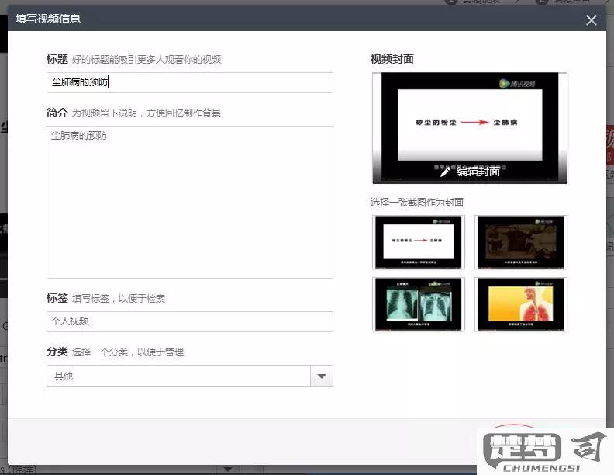Click the 选择一张截图作为封面 label
Viewport: 614px width, 475px height.
tap(417, 203)
